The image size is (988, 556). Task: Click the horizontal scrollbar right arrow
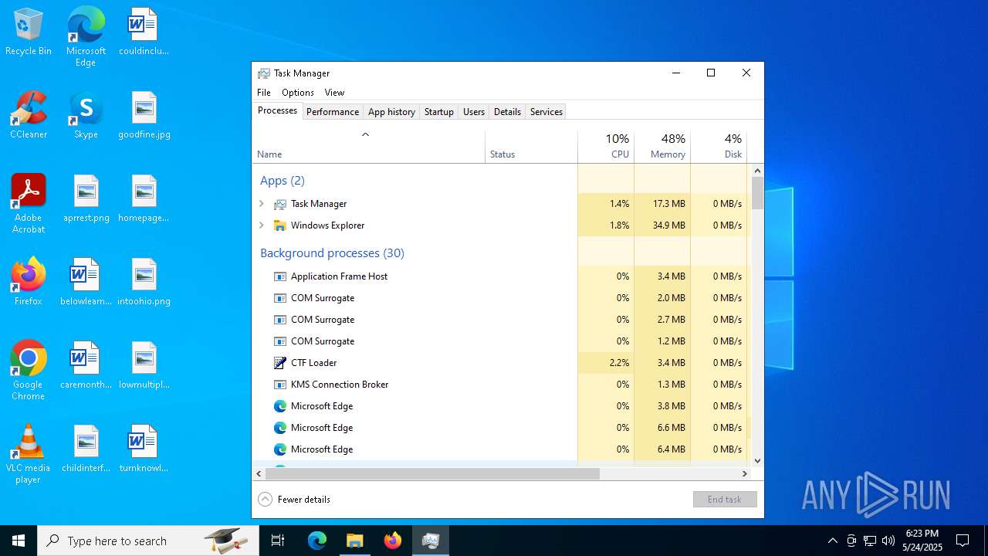(745, 474)
